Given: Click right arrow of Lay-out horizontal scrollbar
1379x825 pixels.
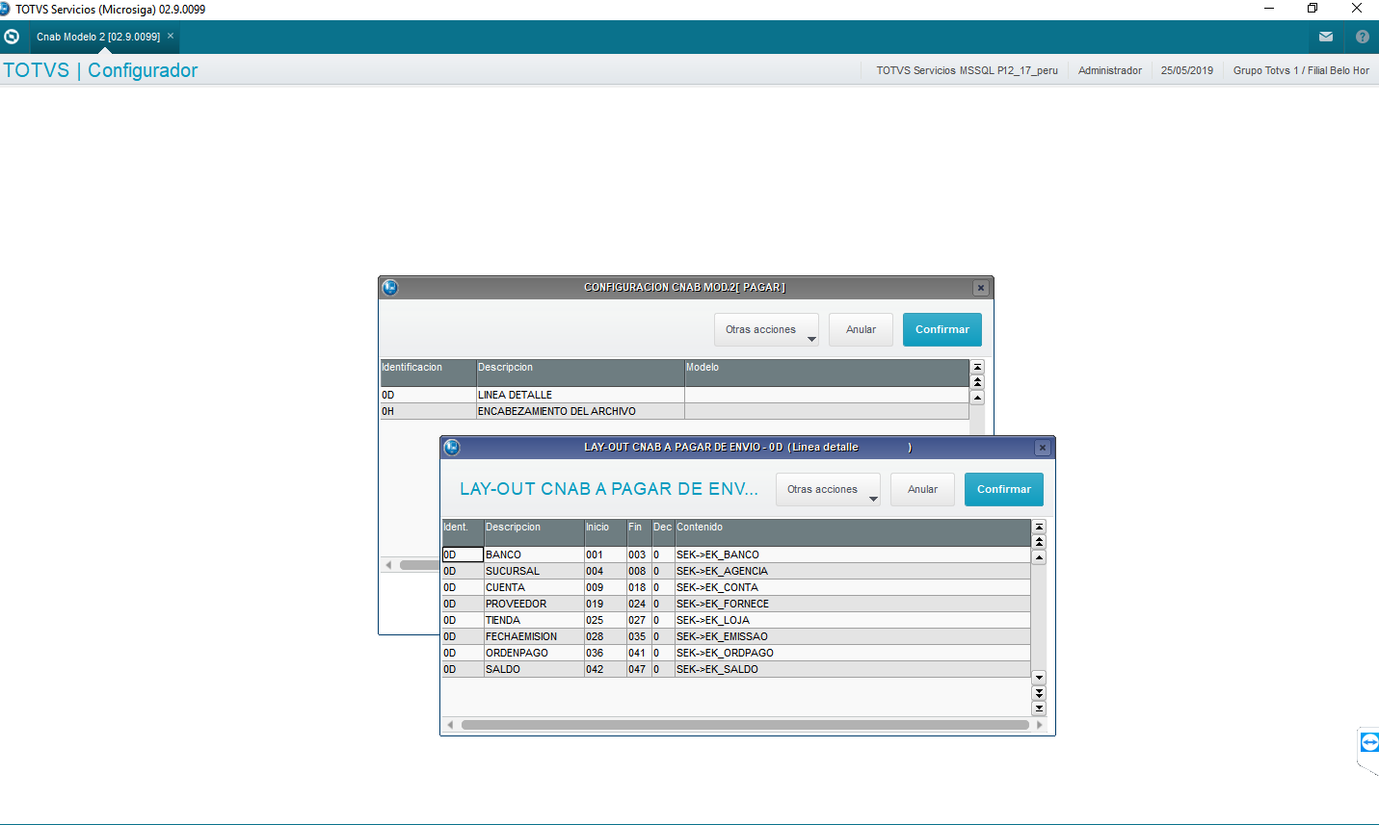Looking at the screenshot, I should (1039, 725).
